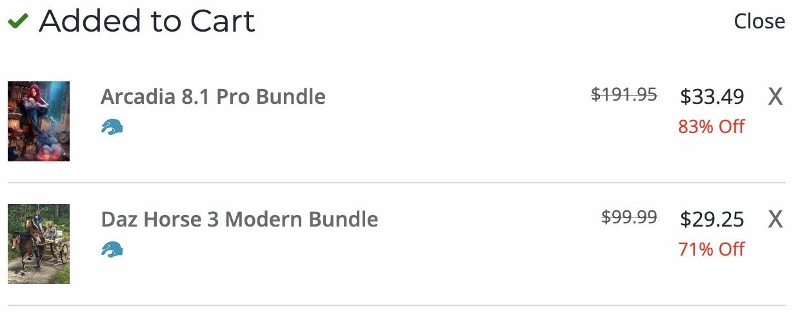Click the 83% Off discount label

(x=711, y=127)
